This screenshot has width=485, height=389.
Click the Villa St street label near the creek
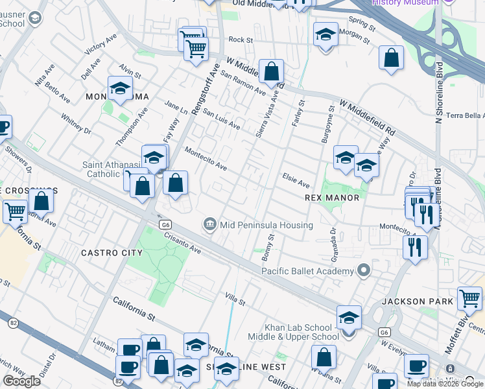(x=235, y=299)
